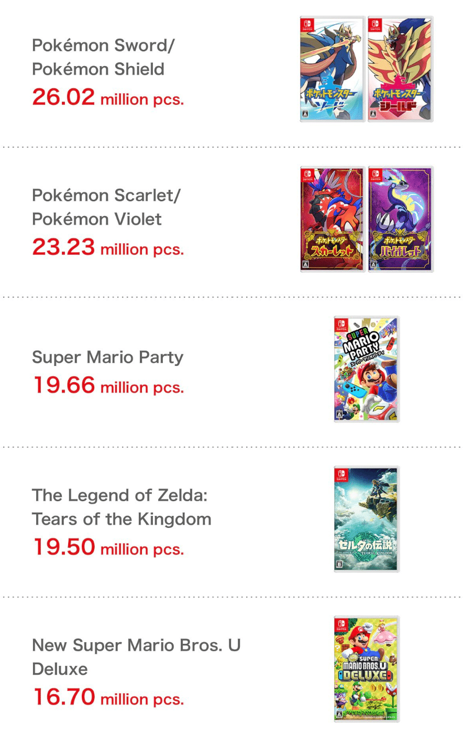Click the New Super Mario Bros. U Deluxe cover
The height and width of the screenshot is (735, 463).
(366, 669)
